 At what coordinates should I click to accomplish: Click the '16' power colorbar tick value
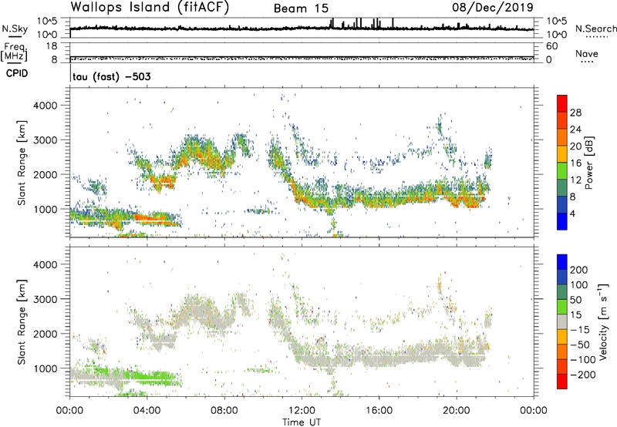[575, 163]
